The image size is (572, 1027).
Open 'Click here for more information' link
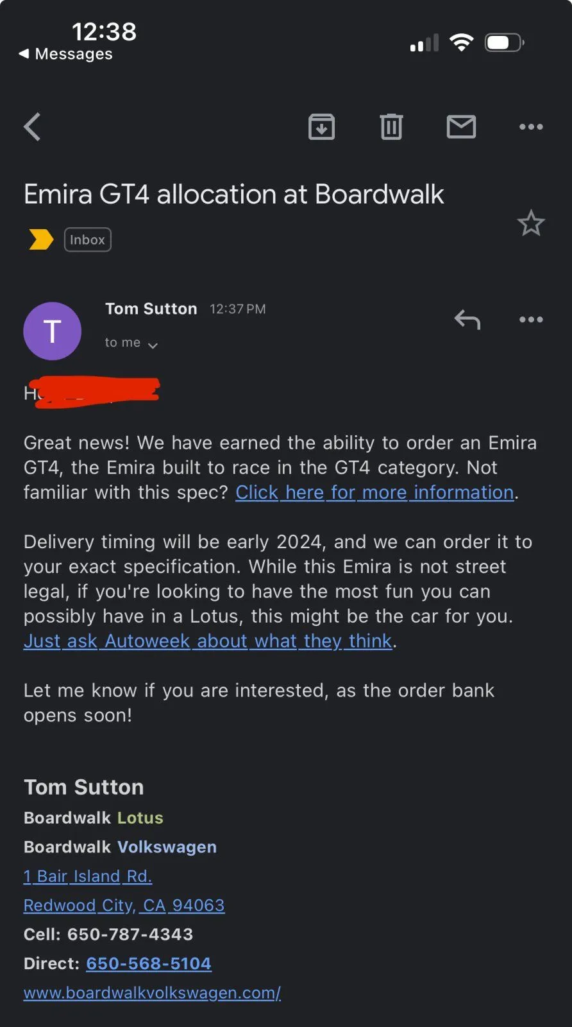click(x=374, y=492)
